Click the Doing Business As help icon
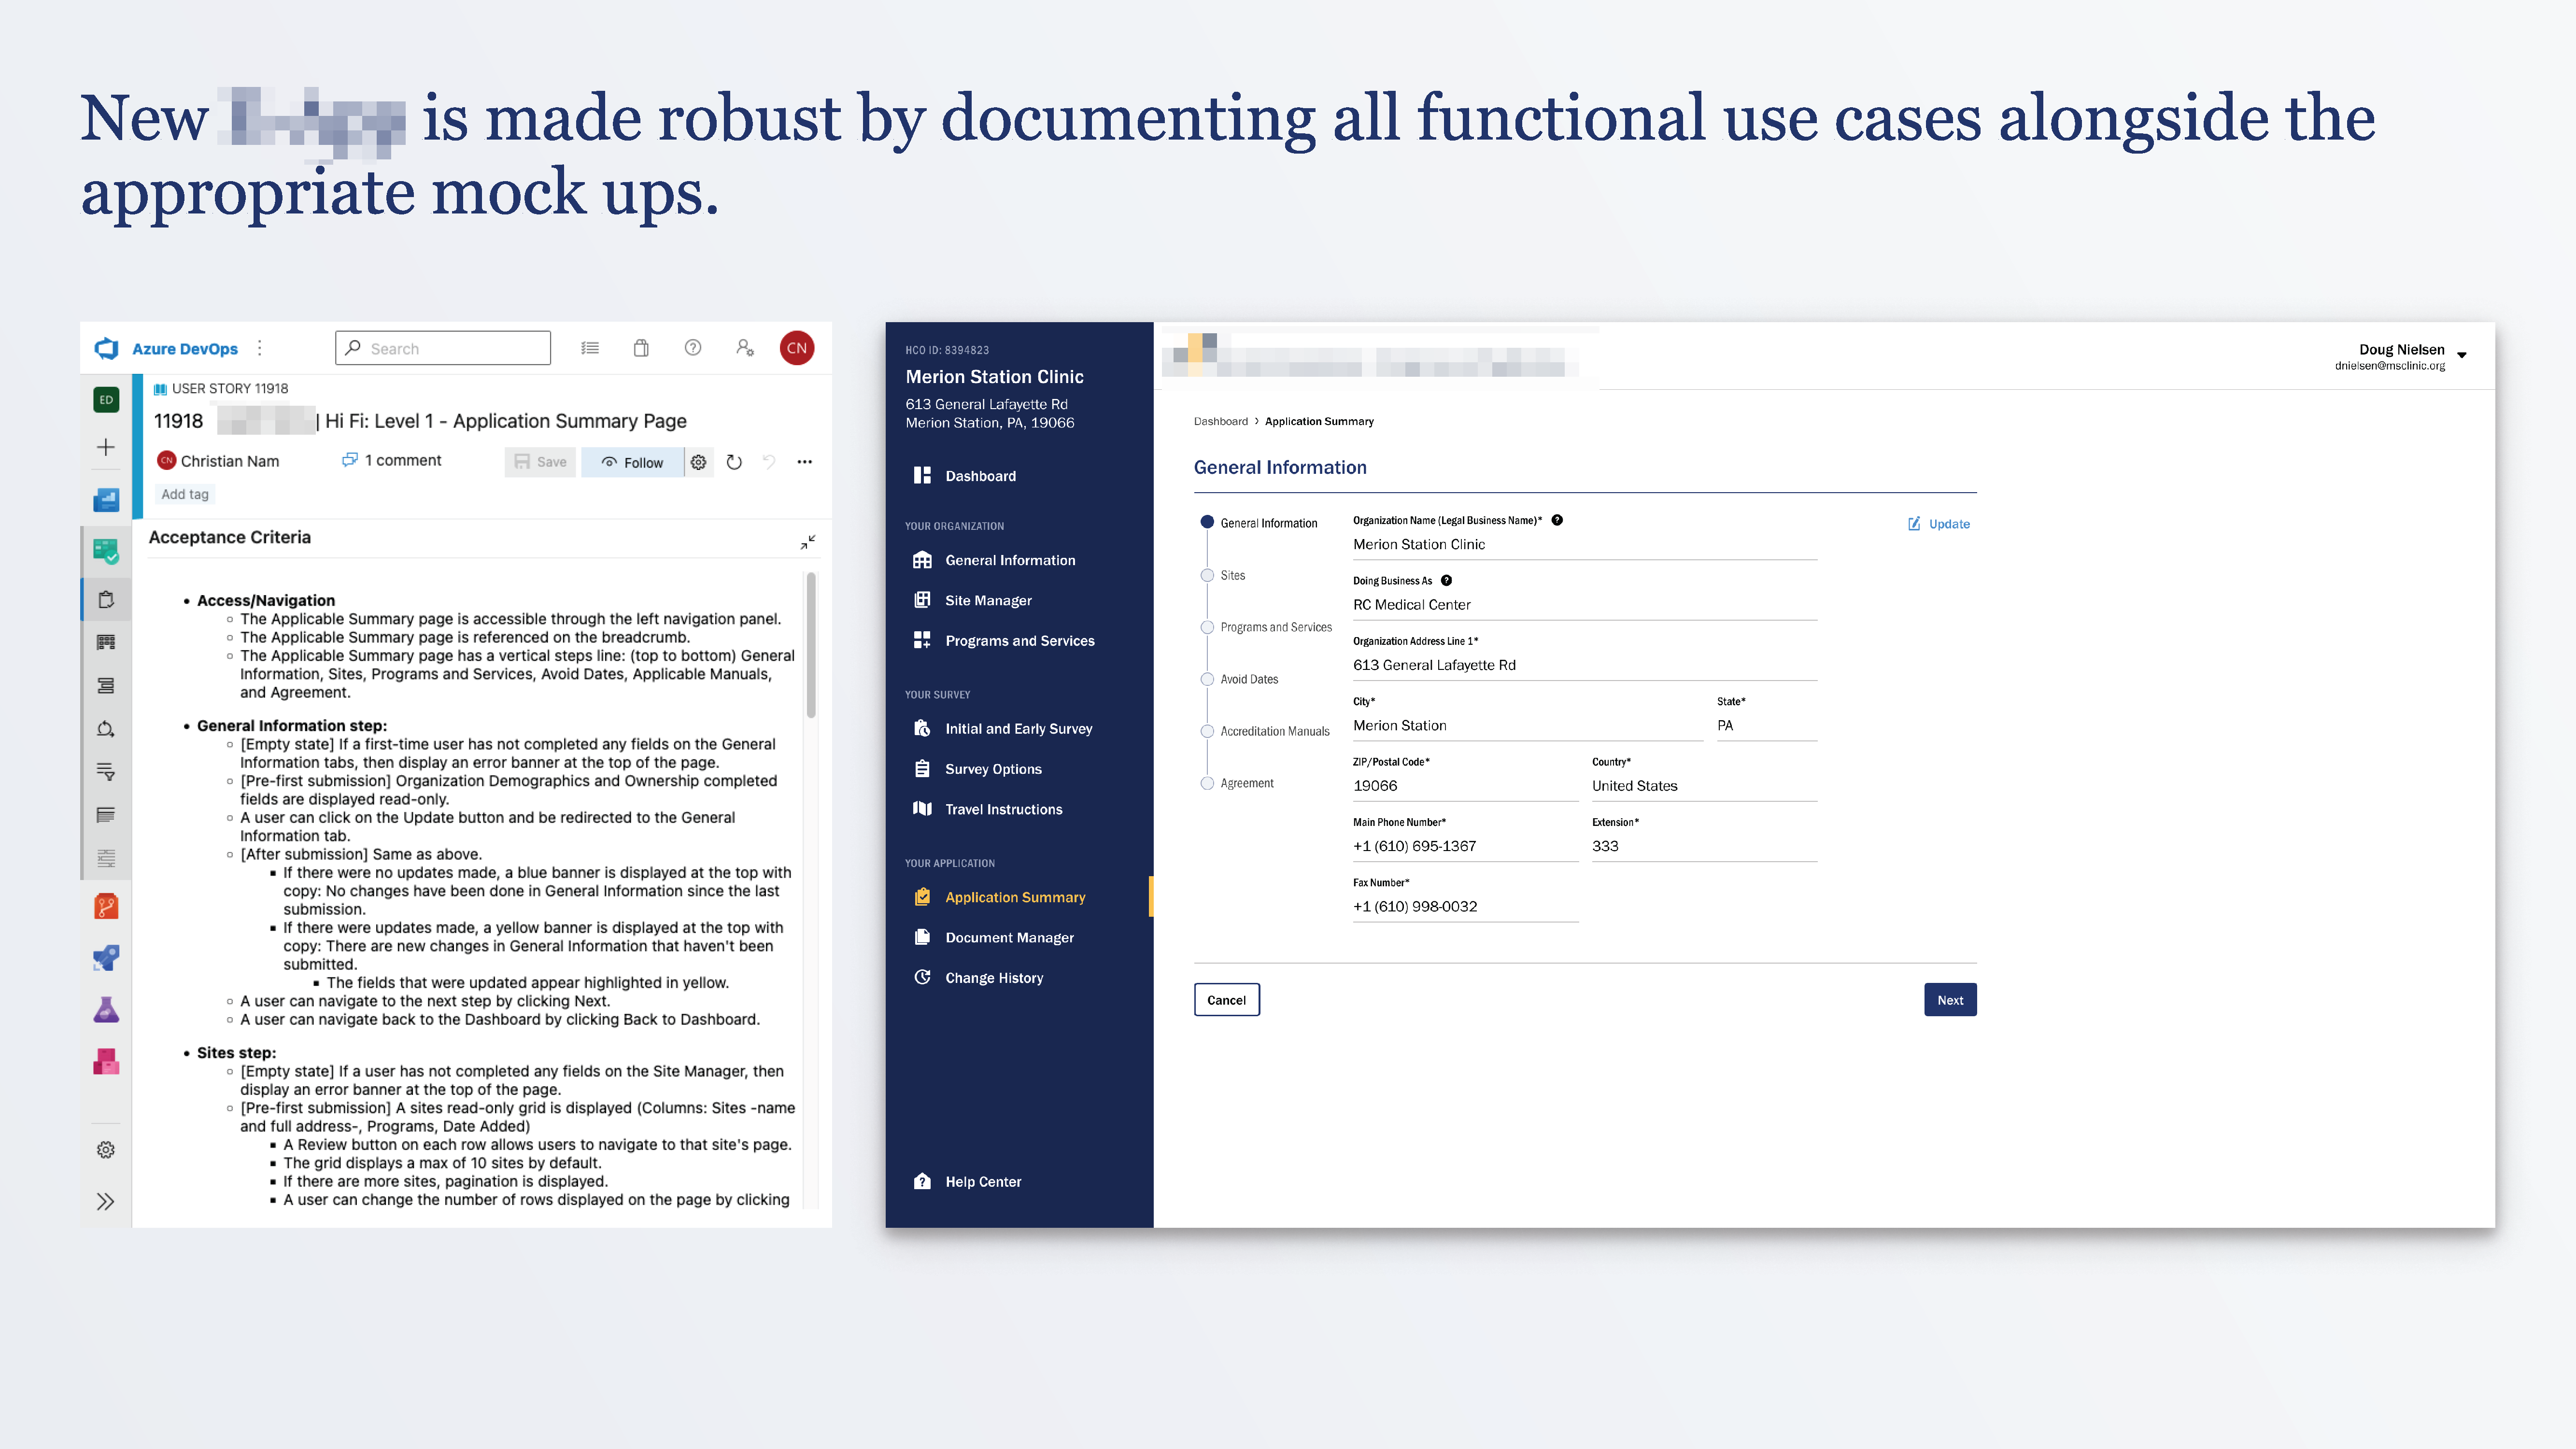The image size is (2576, 1449). point(1446,580)
